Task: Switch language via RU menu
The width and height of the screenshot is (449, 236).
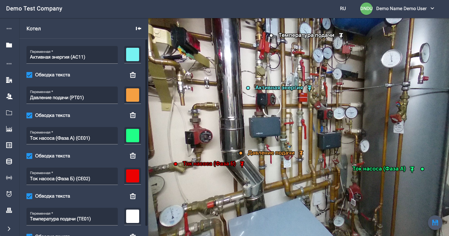Action: point(342,9)
